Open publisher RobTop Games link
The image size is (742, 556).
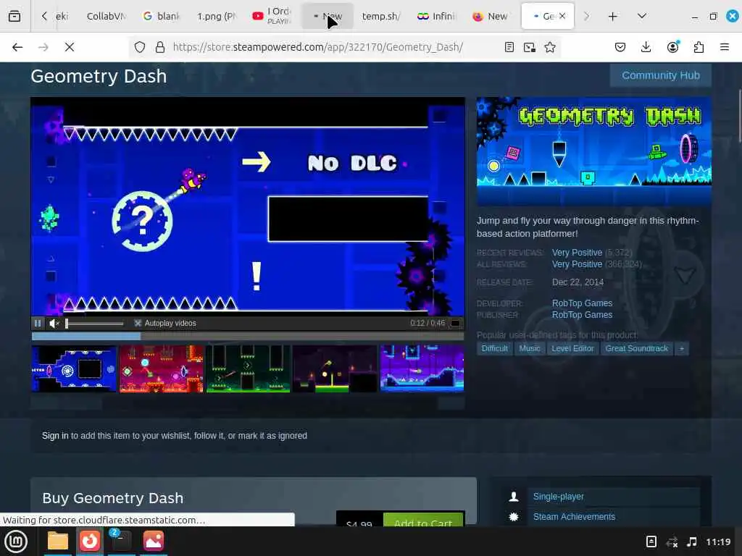tap(582, 315)
